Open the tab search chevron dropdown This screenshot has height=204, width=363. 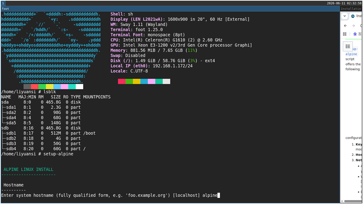click(345, 16)
